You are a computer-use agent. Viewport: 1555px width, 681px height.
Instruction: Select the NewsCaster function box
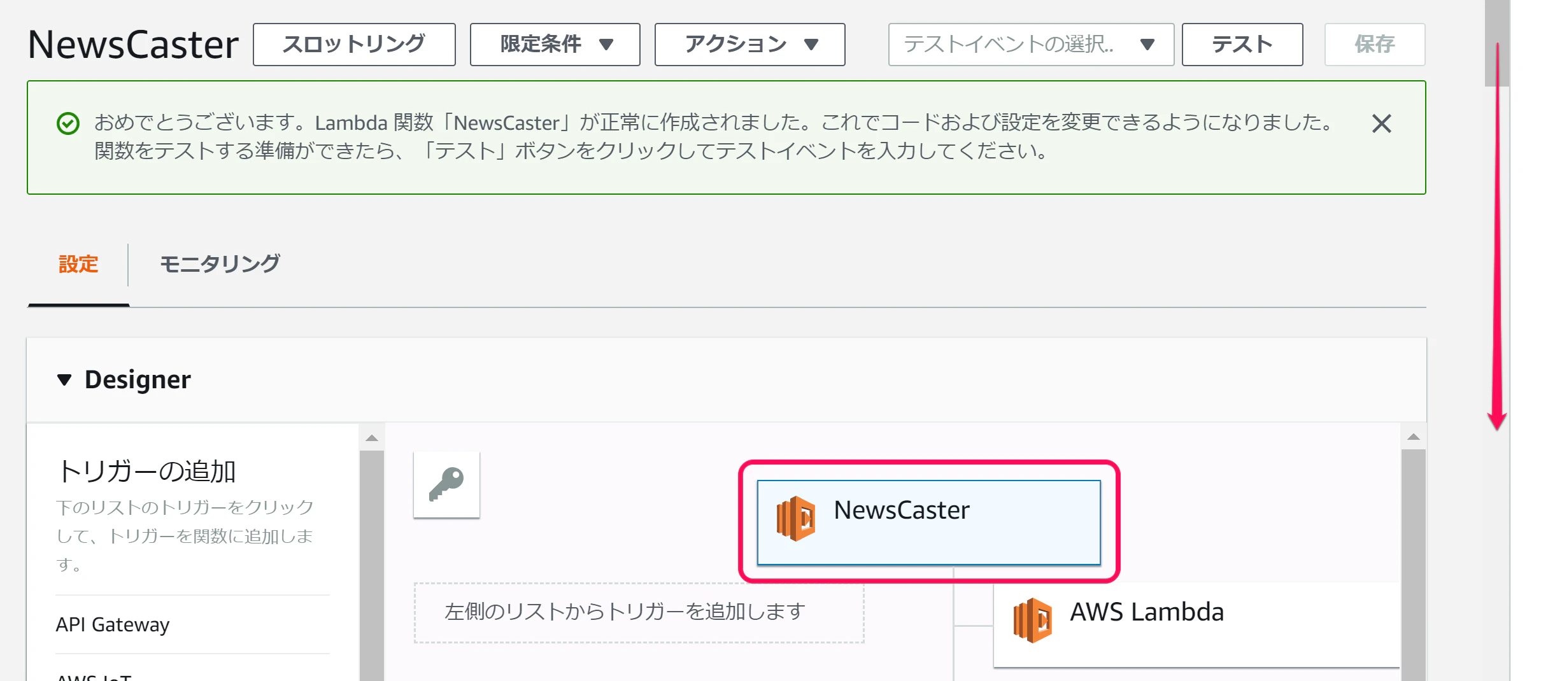pos(928,522)
